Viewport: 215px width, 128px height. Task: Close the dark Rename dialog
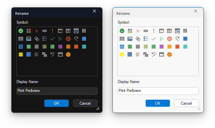pyautogui.click(x=94, y=11)
